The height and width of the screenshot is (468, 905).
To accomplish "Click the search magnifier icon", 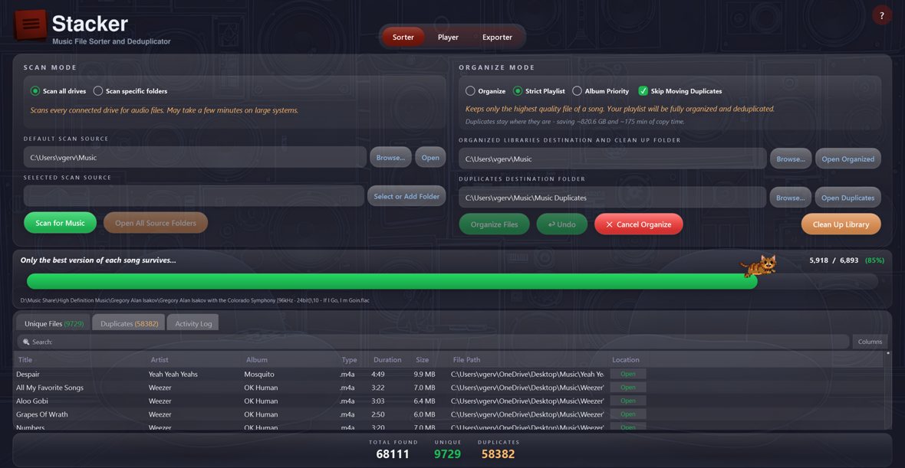I will pyautogui.click(x=26, y=342).
